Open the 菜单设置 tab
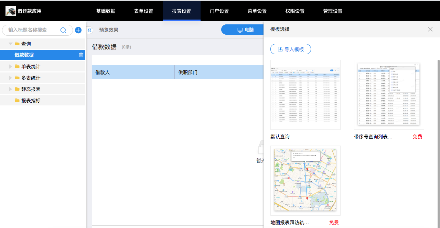The width and height of the screenshot is (440, 228). tap(257, 11)
